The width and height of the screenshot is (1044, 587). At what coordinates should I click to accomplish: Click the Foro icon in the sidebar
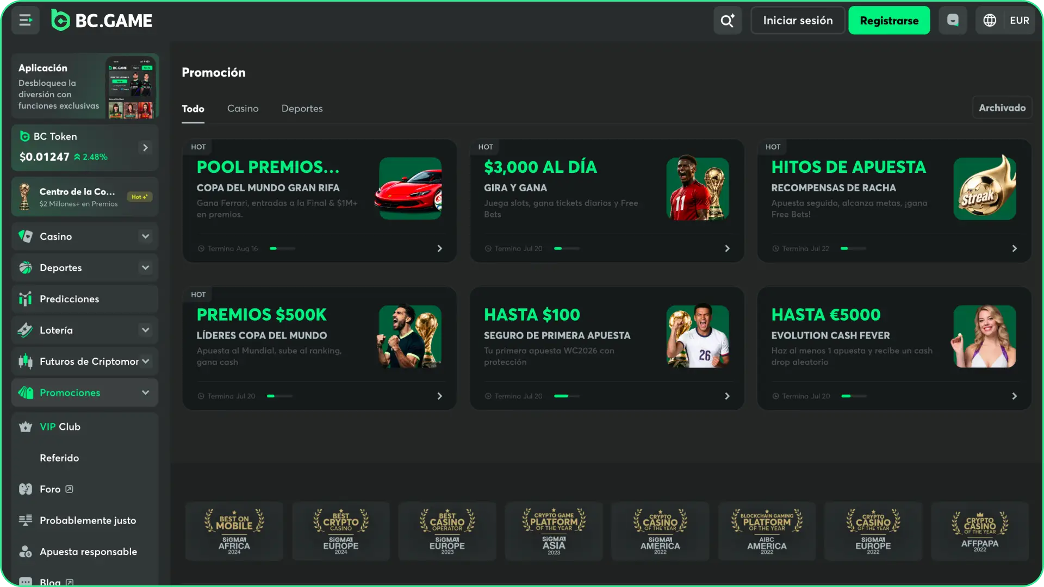[26, 489]
